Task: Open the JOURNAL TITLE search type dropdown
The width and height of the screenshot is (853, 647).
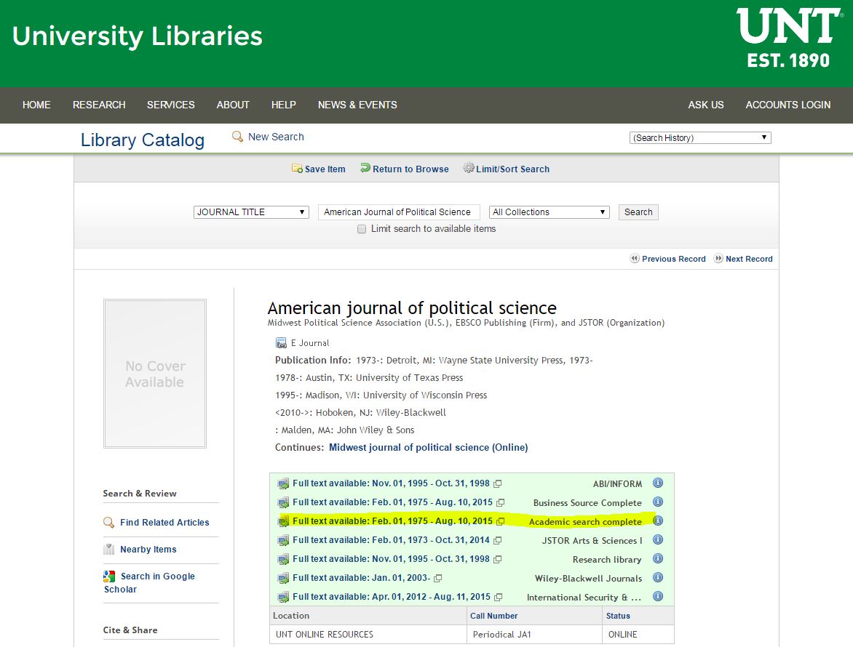Action: (251, 212)
